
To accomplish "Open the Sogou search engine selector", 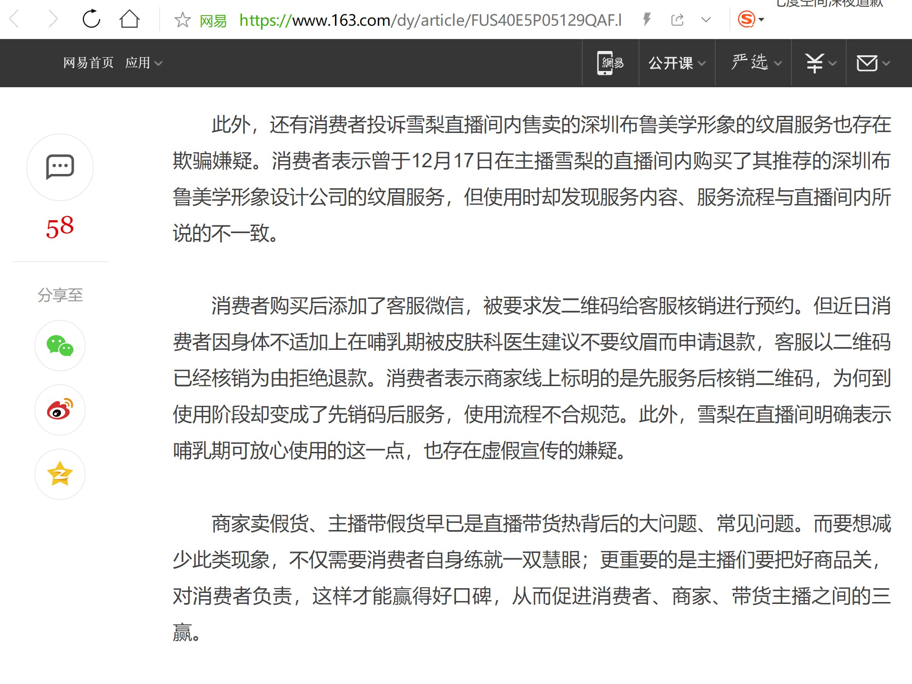I will (x=750, y=20).
